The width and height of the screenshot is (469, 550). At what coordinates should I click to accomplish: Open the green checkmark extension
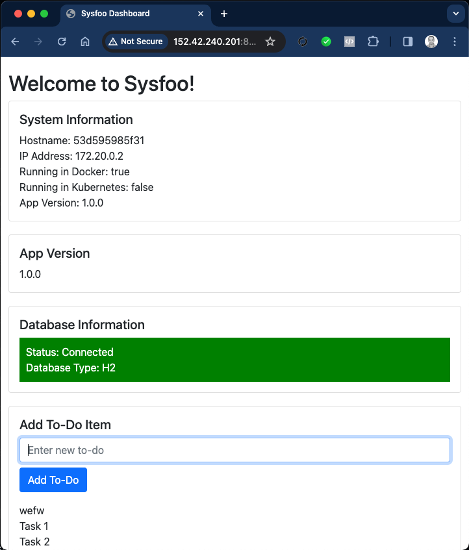click(326, 42)
